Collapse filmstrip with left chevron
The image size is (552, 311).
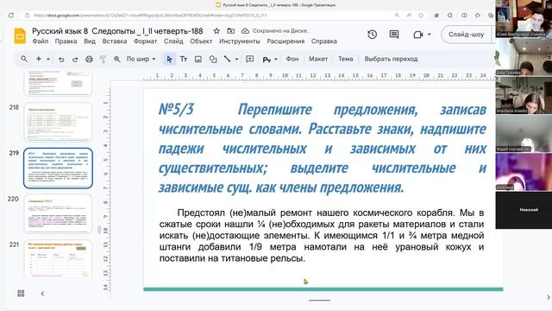point(42,294)
